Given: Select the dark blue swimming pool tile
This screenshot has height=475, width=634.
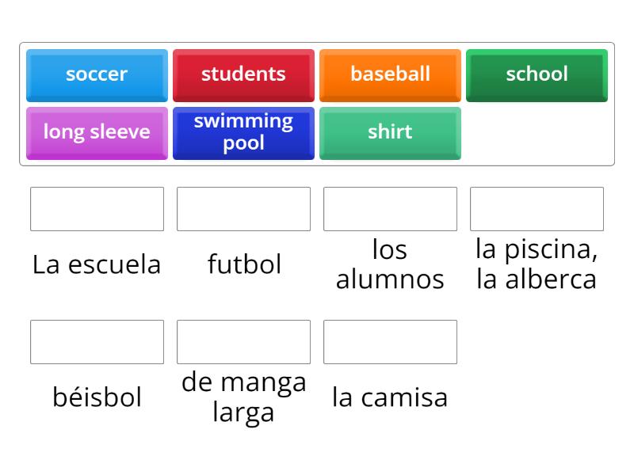Looking at the screenshot, I should point(243,133).
